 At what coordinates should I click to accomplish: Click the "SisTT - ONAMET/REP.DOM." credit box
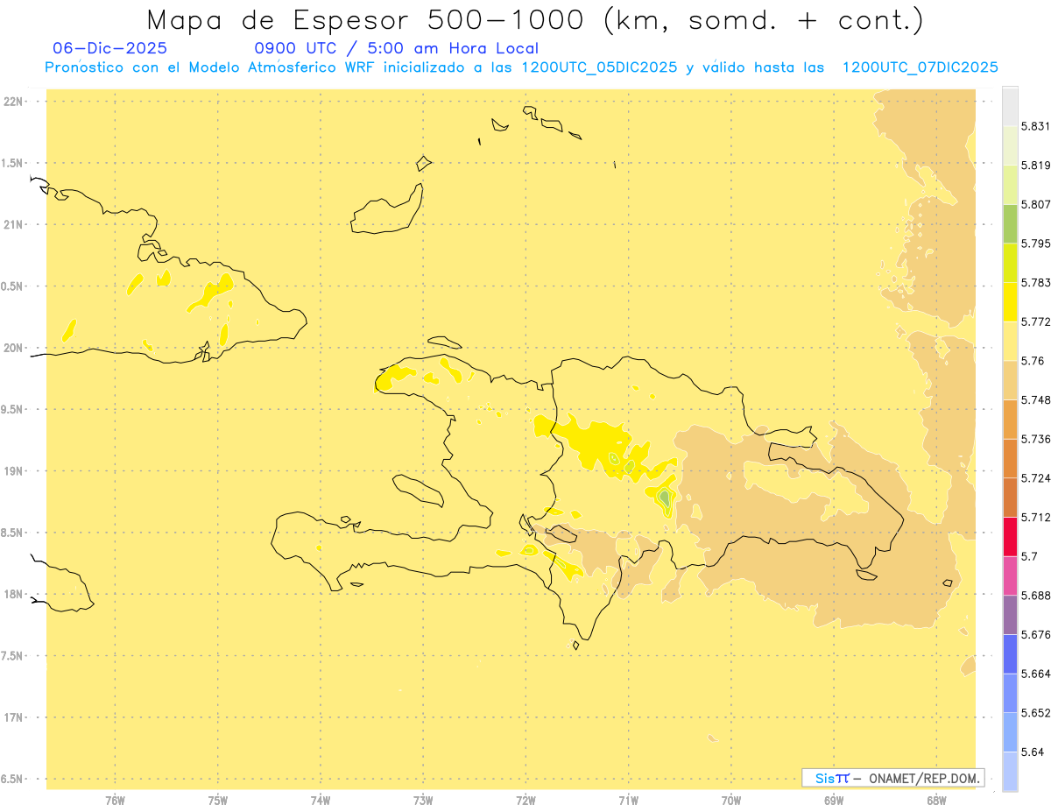(x=893, y=778)
